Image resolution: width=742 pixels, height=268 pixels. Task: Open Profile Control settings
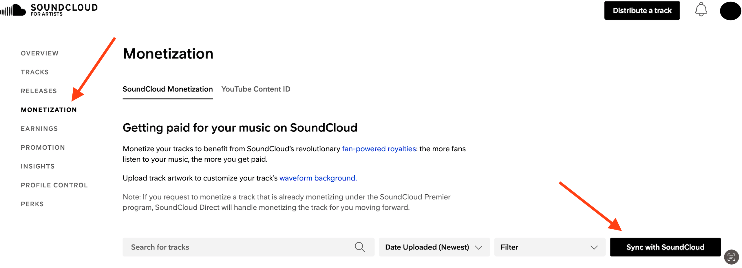coord(54,185)
